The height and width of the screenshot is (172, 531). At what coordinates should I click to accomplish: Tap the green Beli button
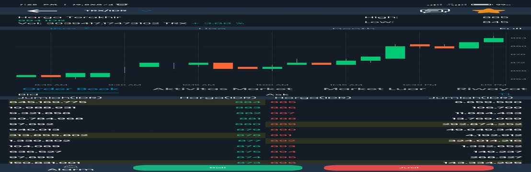point(218,168)
